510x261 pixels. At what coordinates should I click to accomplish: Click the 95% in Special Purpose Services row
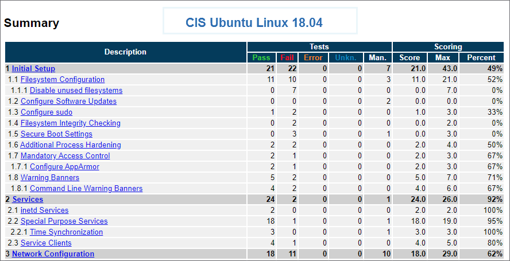point(495,221)
